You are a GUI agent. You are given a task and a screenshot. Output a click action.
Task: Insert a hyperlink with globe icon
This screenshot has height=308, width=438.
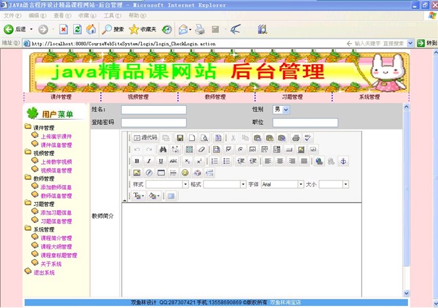(319, 162)
